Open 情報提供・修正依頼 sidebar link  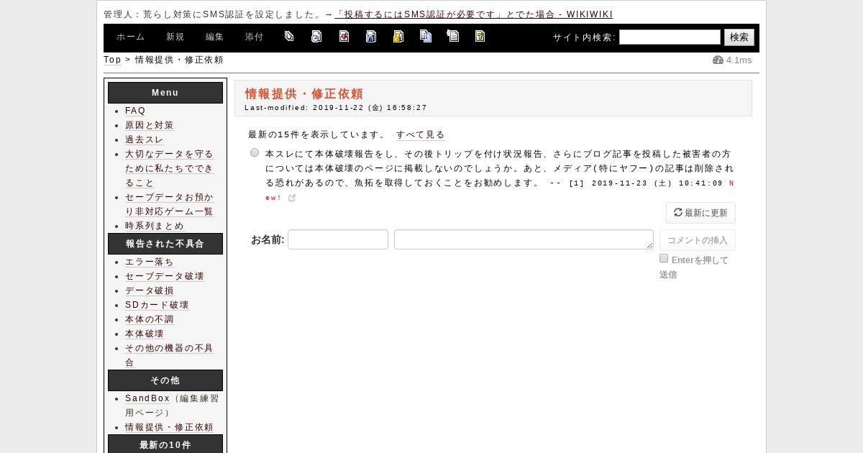[x=170, y=427]
